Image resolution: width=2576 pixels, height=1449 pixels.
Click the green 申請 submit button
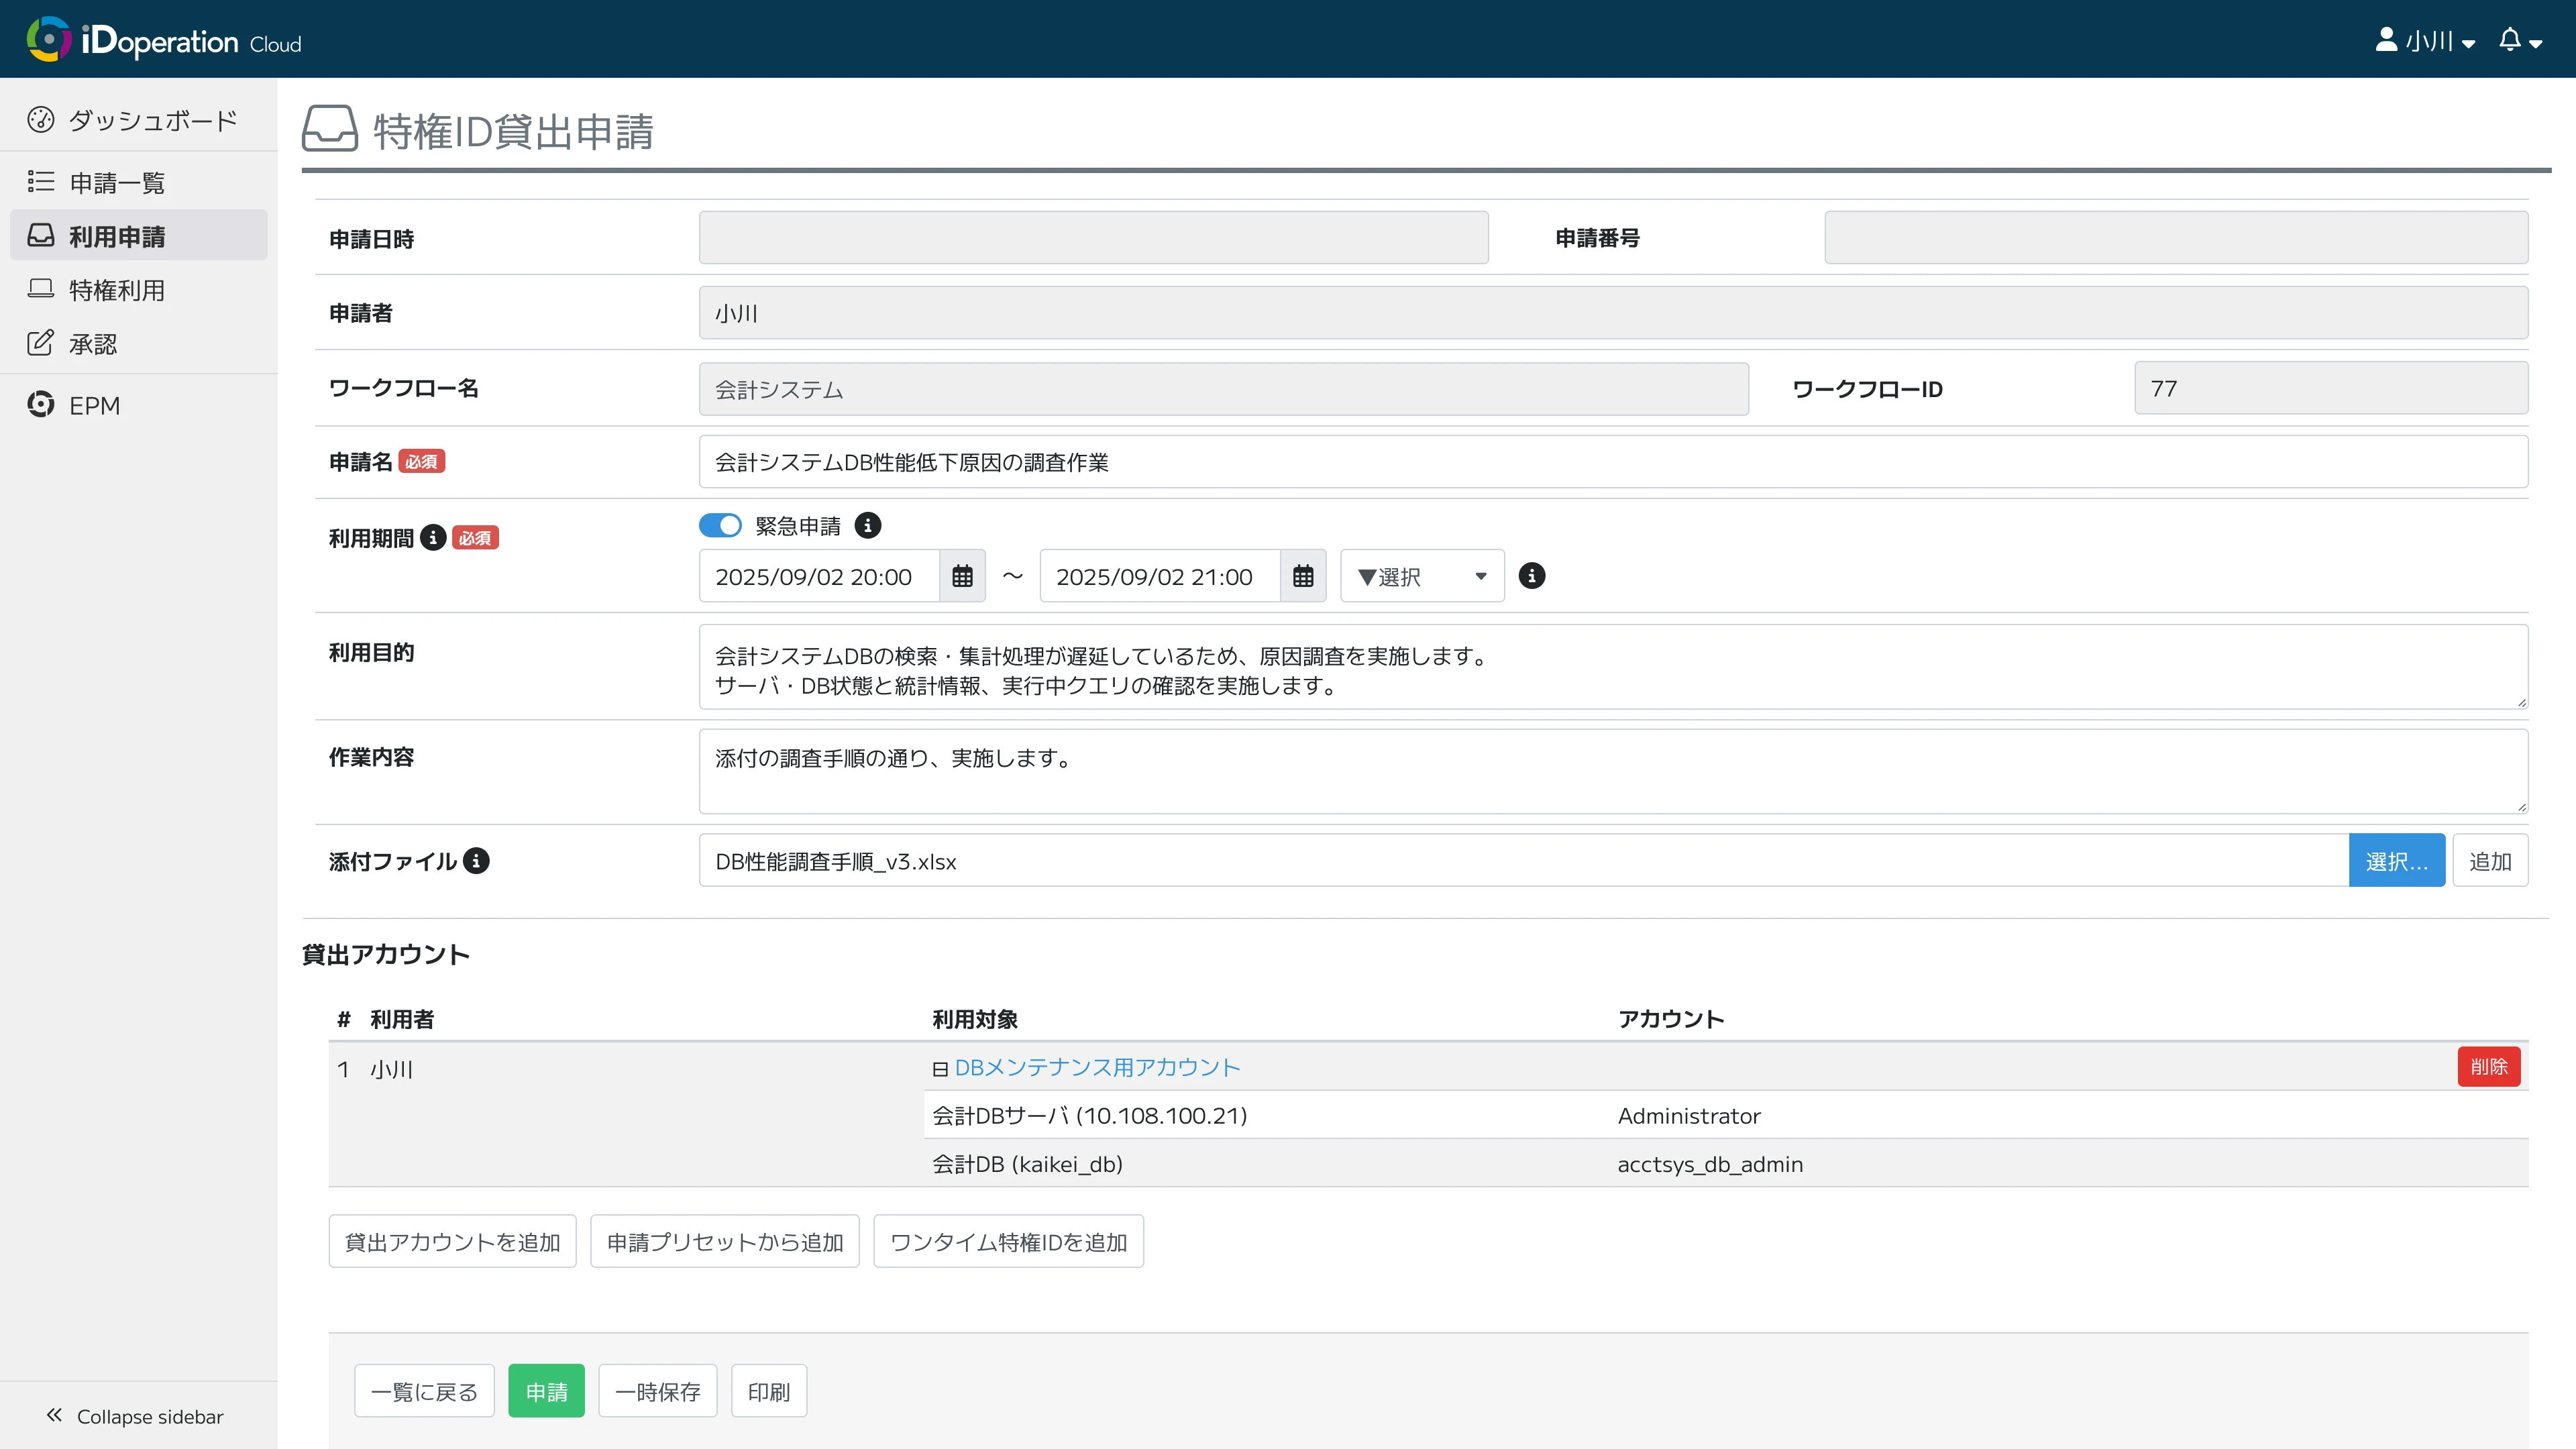pos(546,1391)
